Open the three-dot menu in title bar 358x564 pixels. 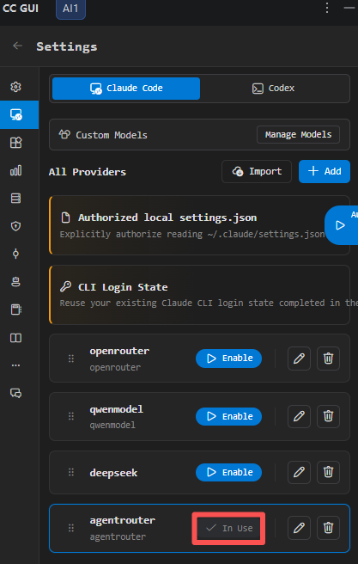pos(327,8)
